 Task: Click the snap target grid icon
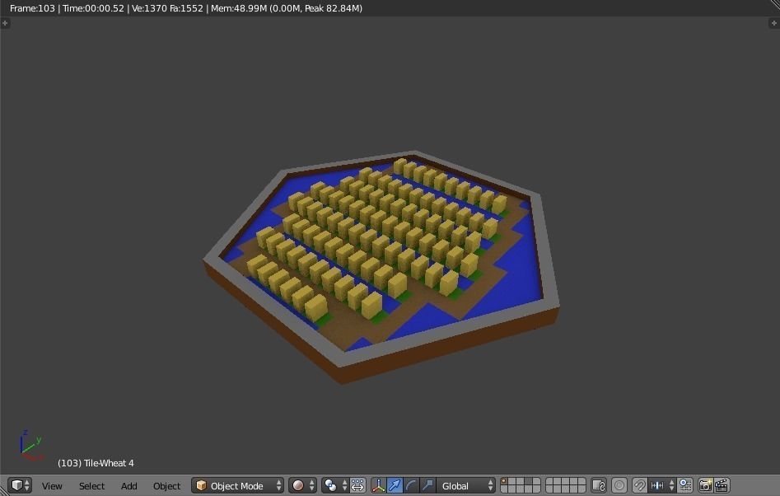[x=685, y=485]
